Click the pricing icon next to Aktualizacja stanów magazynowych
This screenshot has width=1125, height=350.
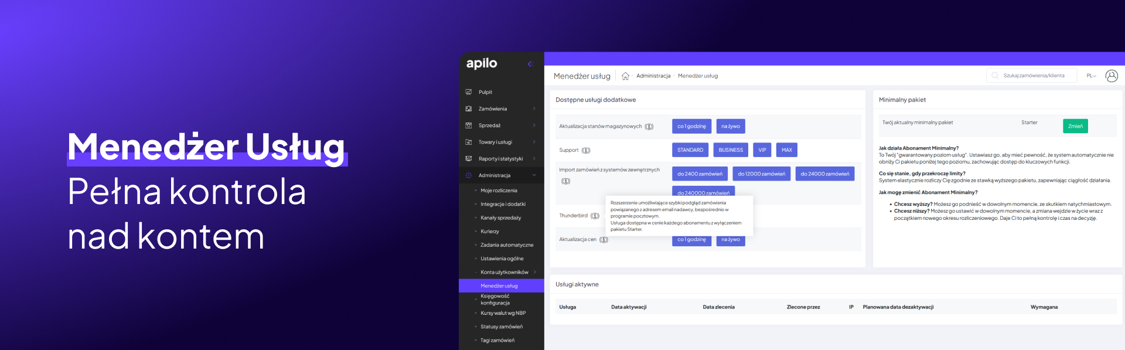click(649, 127)
